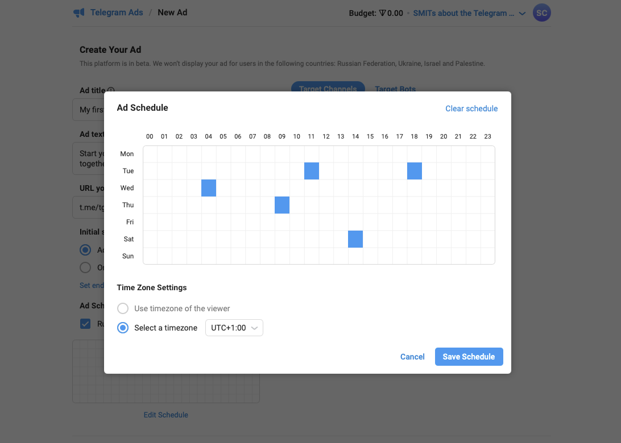Select the Monday 00:00 schedule cell

(150, 154)
